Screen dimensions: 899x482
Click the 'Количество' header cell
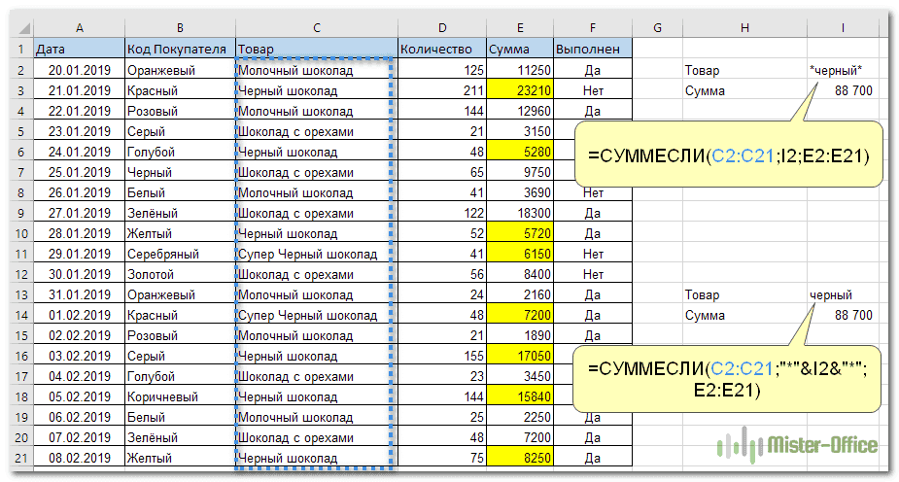click(441, 49)
